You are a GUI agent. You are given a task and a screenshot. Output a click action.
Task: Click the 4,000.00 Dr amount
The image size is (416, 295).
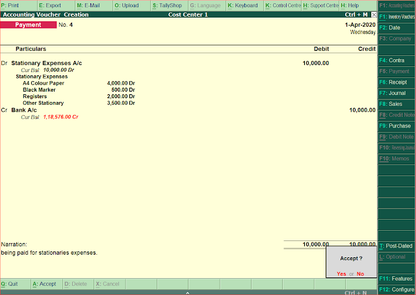pyautogui.click(x=121, y=83)
